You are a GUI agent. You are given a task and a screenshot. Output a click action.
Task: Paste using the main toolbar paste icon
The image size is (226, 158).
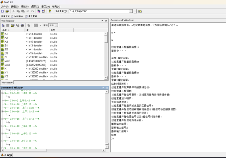tap(23, 11)
